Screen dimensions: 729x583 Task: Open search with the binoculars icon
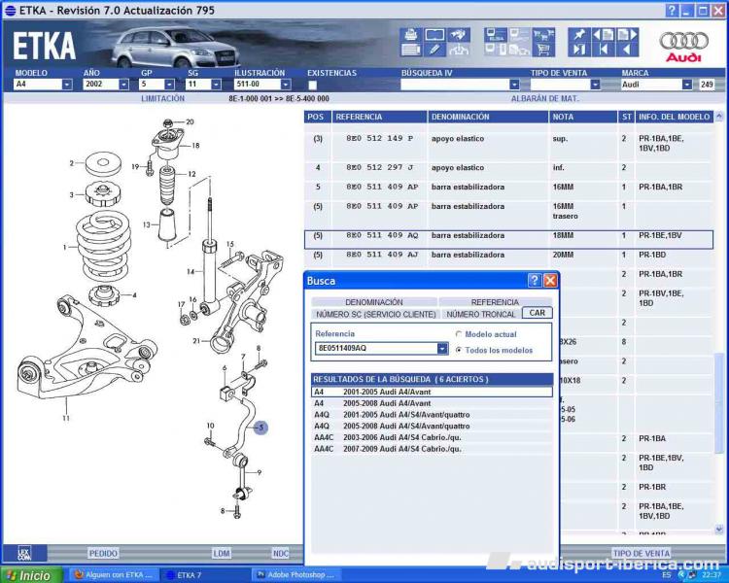pyautogui.click(x=459, y=34)
